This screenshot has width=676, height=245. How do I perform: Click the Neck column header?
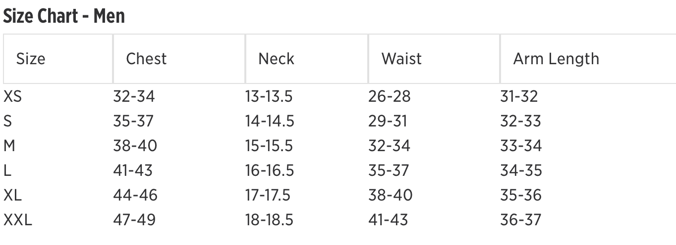tap(276, 59)
